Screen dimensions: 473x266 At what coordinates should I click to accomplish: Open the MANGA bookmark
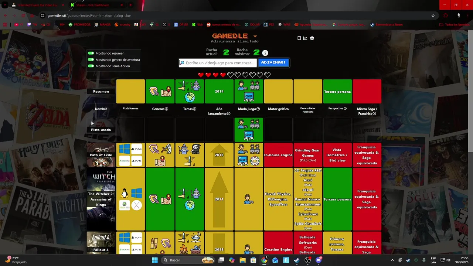tap(102, 25)
